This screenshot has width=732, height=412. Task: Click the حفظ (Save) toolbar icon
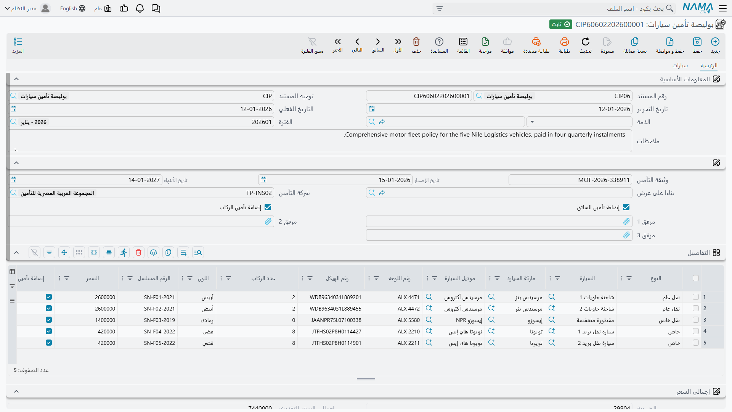[x=697, y=42]
